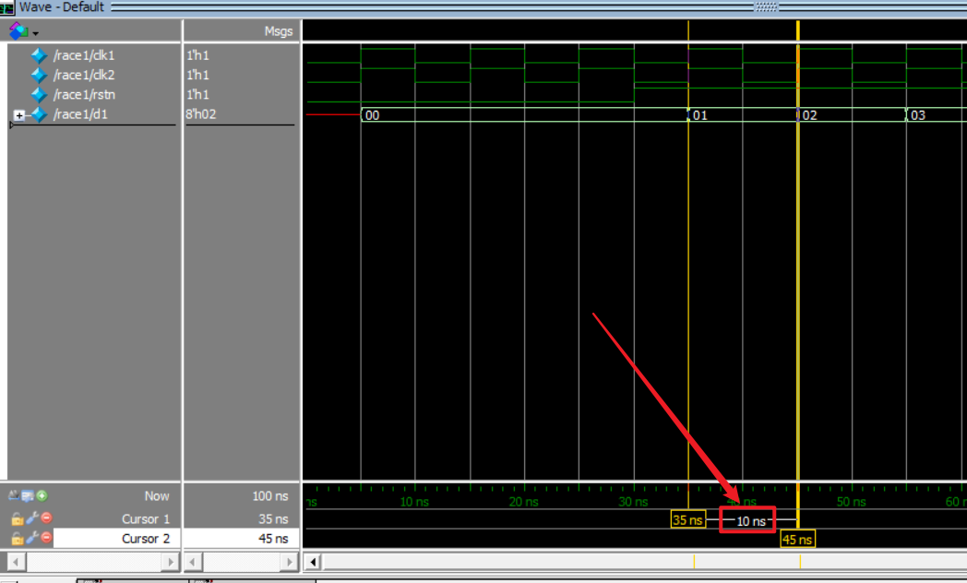Select the Cursor 1 name
This screenshot has height=583, width=967.
tap(146, 519)
